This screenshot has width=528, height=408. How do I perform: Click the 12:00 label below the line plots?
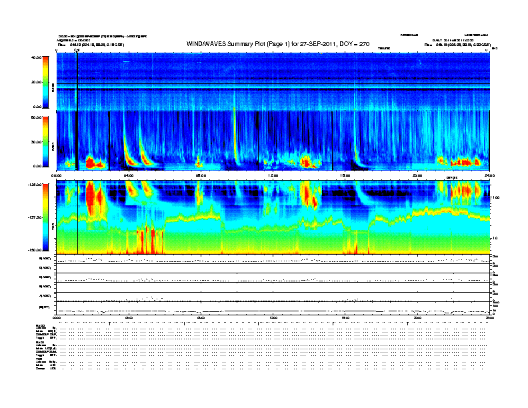(273, 317)
